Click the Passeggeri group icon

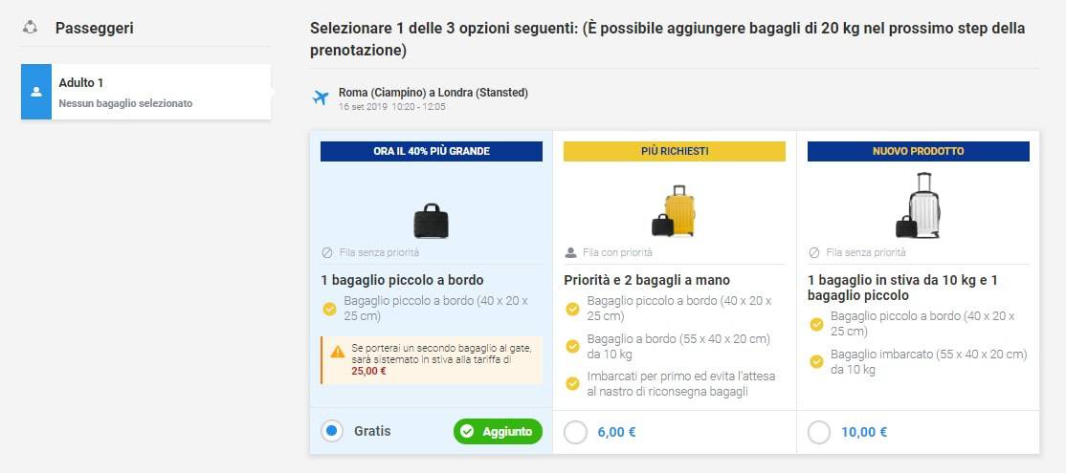click(30, 28)
